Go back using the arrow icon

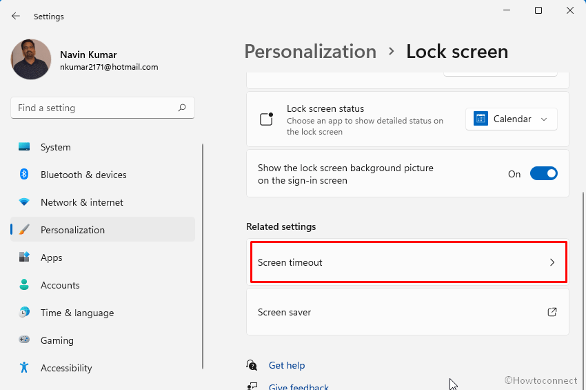[x=16, y=16]
